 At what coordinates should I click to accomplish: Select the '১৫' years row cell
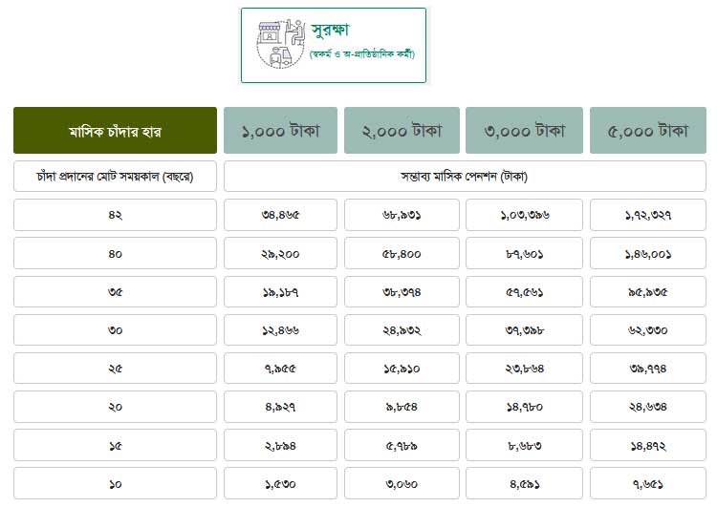116,445
